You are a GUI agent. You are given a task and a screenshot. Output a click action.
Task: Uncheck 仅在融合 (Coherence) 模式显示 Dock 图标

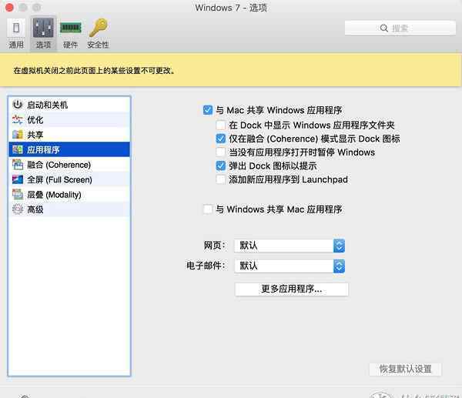pos(221,139)
